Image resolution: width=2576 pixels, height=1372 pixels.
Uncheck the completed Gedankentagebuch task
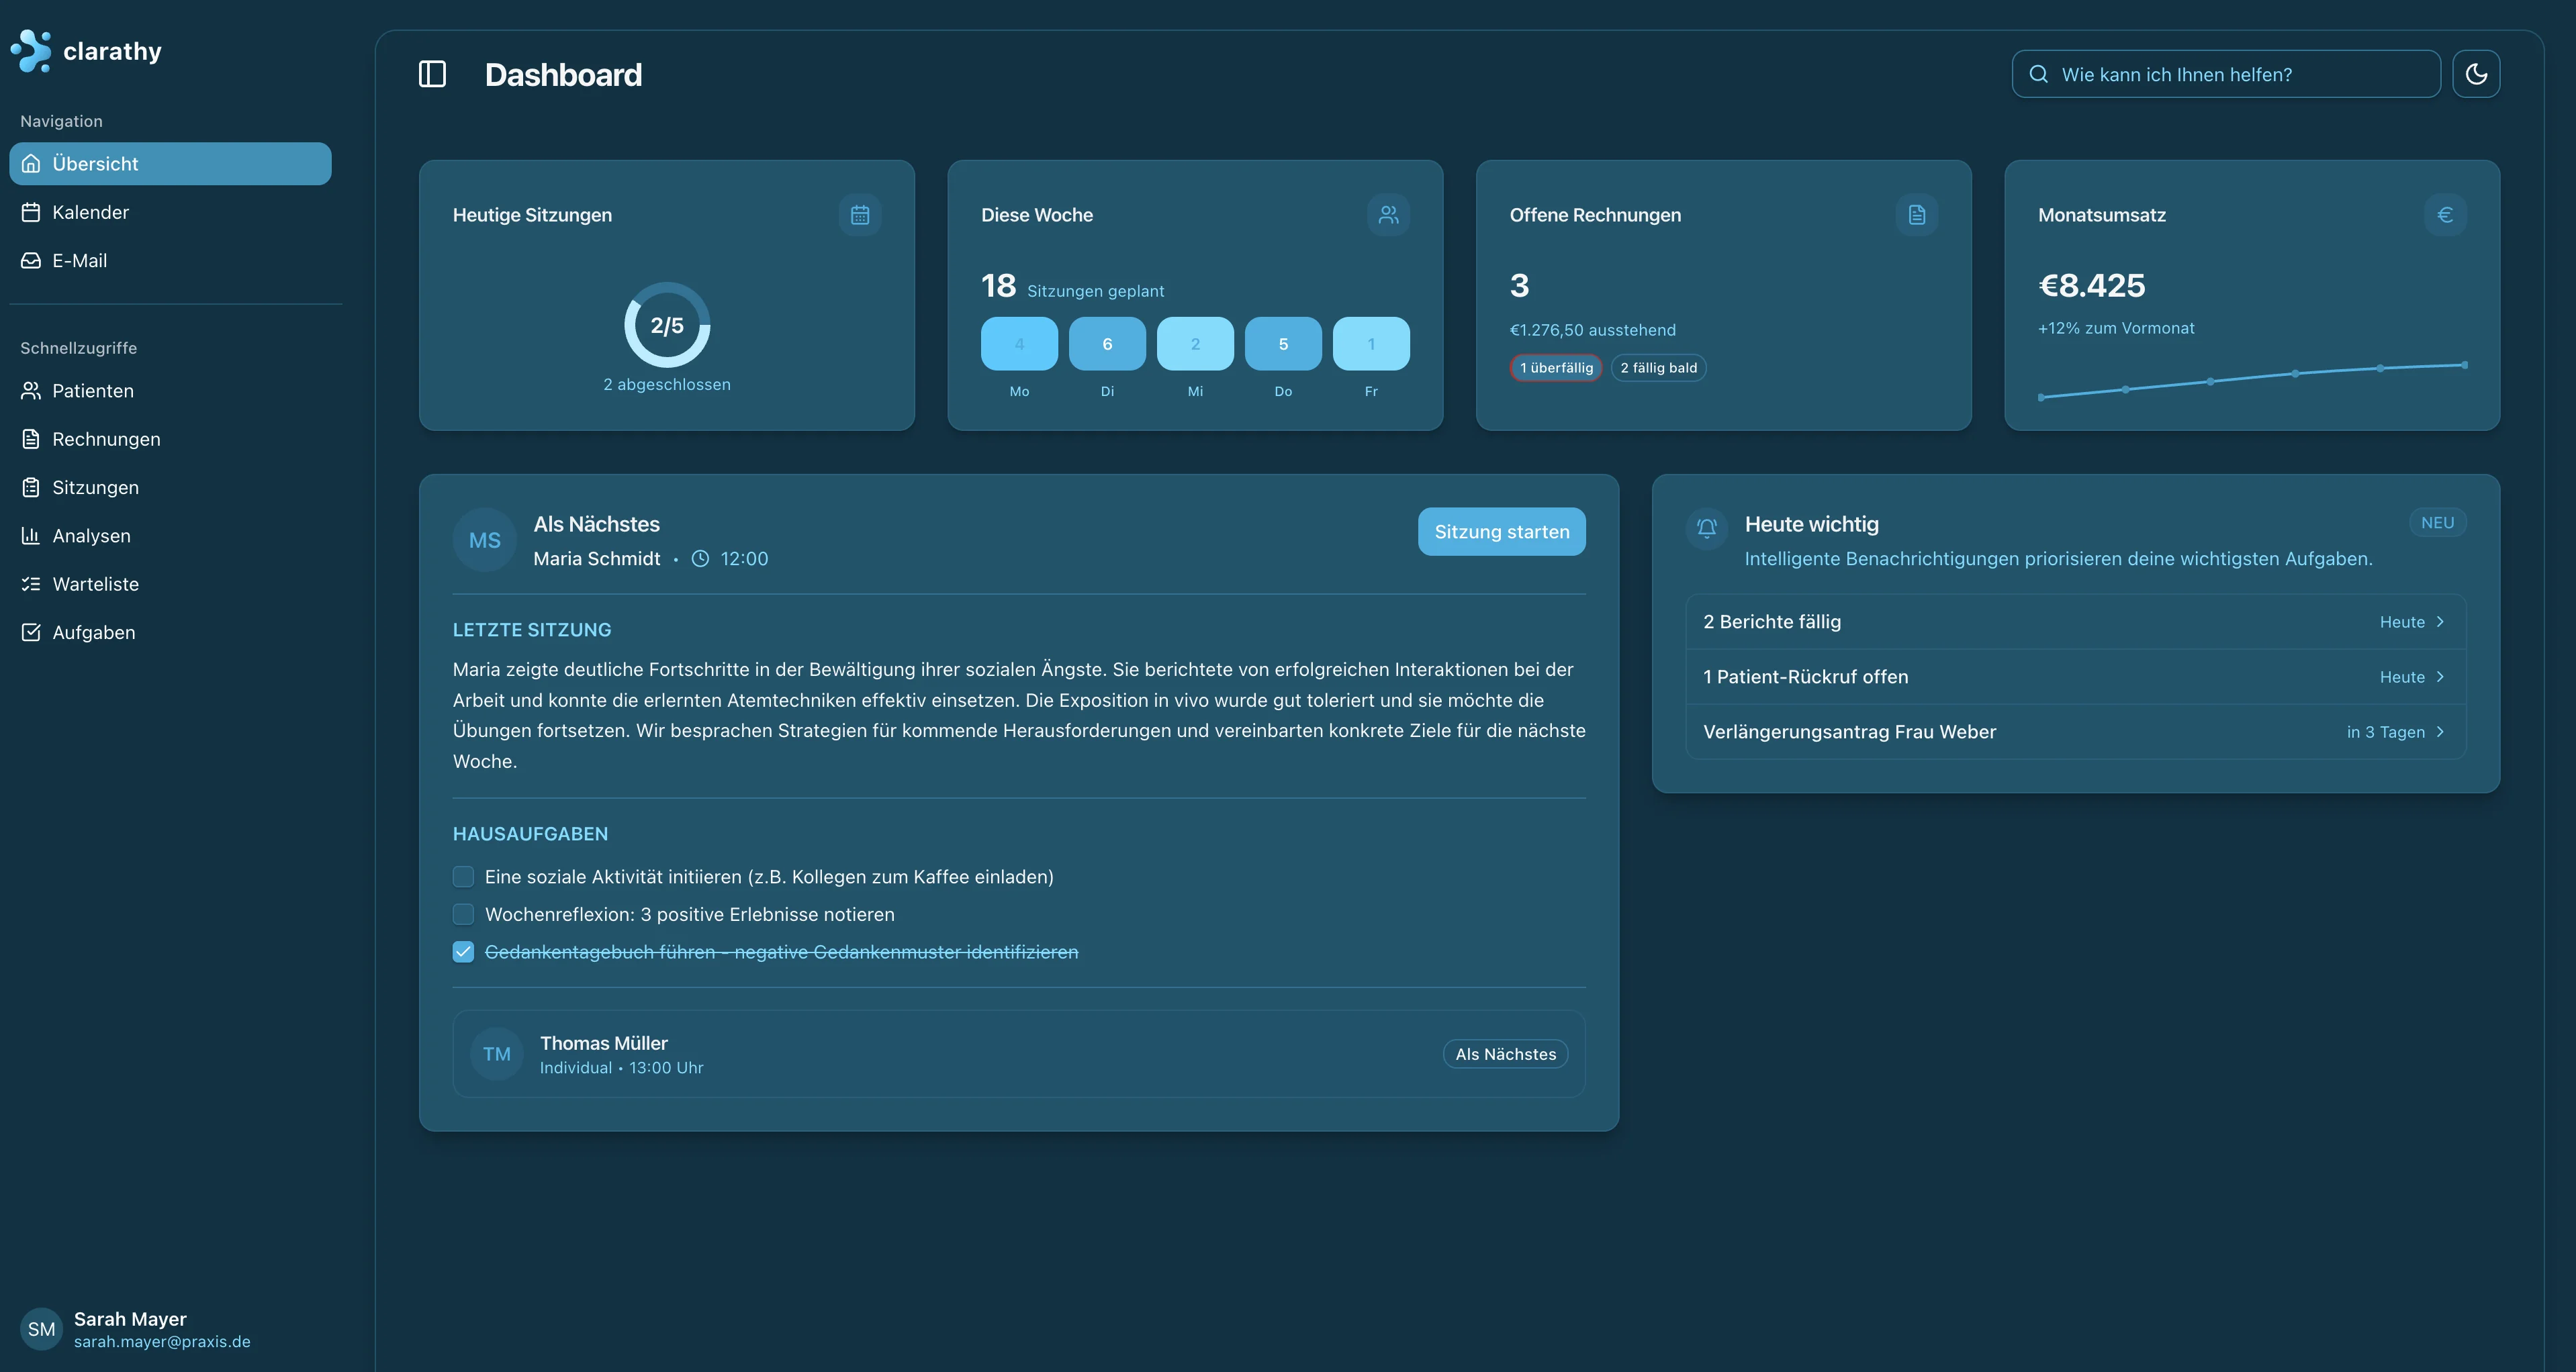pos(463,951)
